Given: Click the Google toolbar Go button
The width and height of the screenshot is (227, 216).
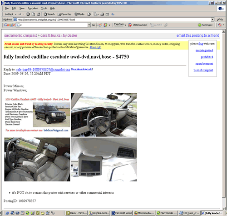Looking at the screenshot, I should pos(94,25).
